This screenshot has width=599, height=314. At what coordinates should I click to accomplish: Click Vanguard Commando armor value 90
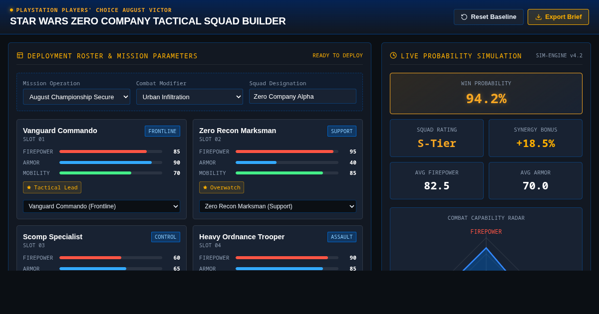(177, 162)
